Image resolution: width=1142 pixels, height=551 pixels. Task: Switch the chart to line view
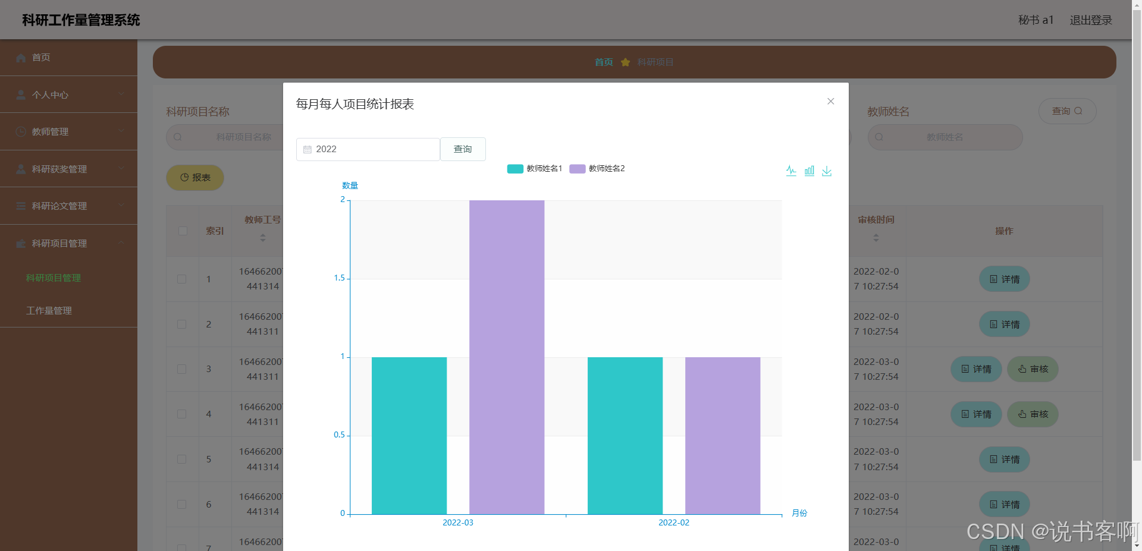791,171
